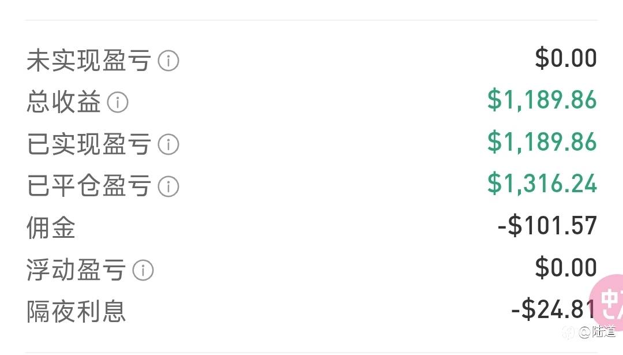Tap the 总收益 label text
Image resolution: width=623 pixels, height=355 pixels.
(63, 103)
